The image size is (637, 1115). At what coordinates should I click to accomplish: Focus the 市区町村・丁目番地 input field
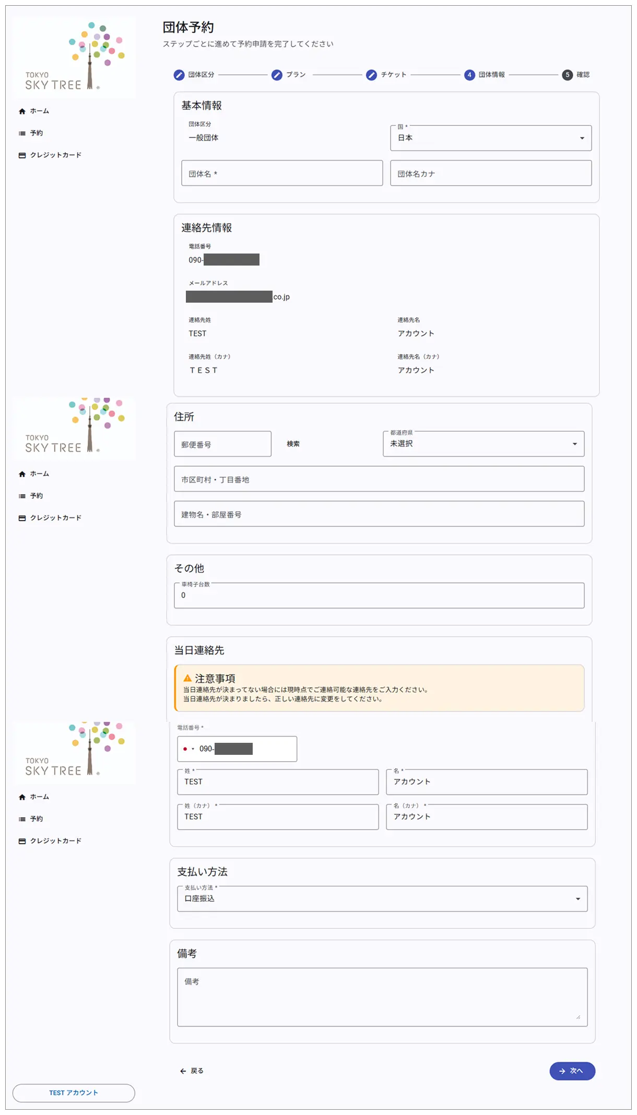tap(379, 479)
